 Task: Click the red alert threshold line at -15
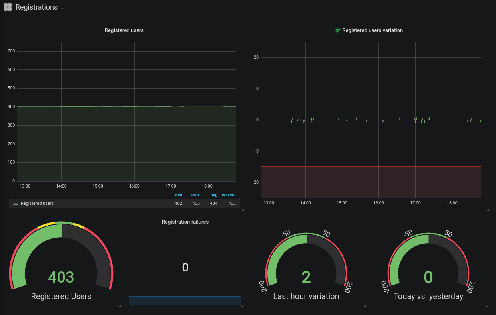pyautogui.click(x=371, y=166)
